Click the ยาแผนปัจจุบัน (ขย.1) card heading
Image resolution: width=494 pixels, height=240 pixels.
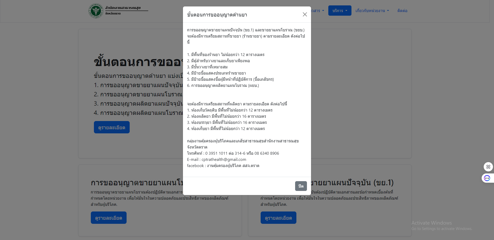coord(352,183)
